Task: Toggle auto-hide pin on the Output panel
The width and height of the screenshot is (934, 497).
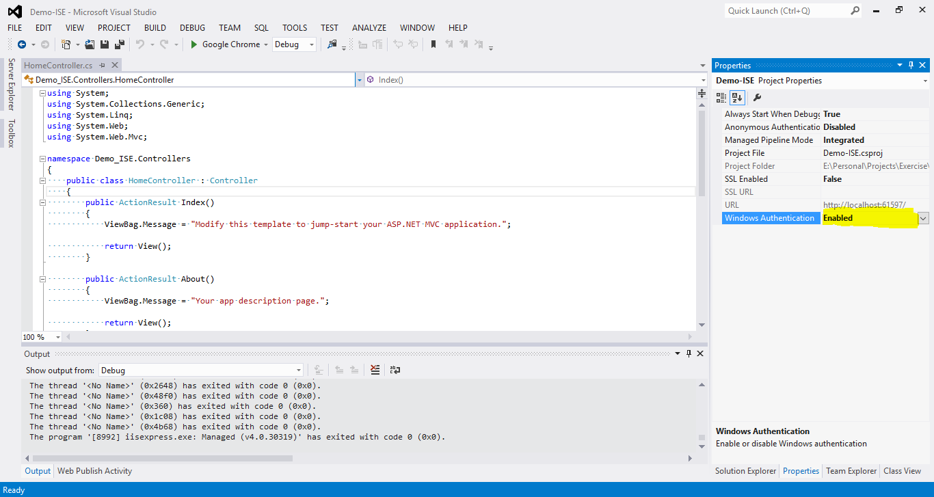Action: (x=689, y=353)
